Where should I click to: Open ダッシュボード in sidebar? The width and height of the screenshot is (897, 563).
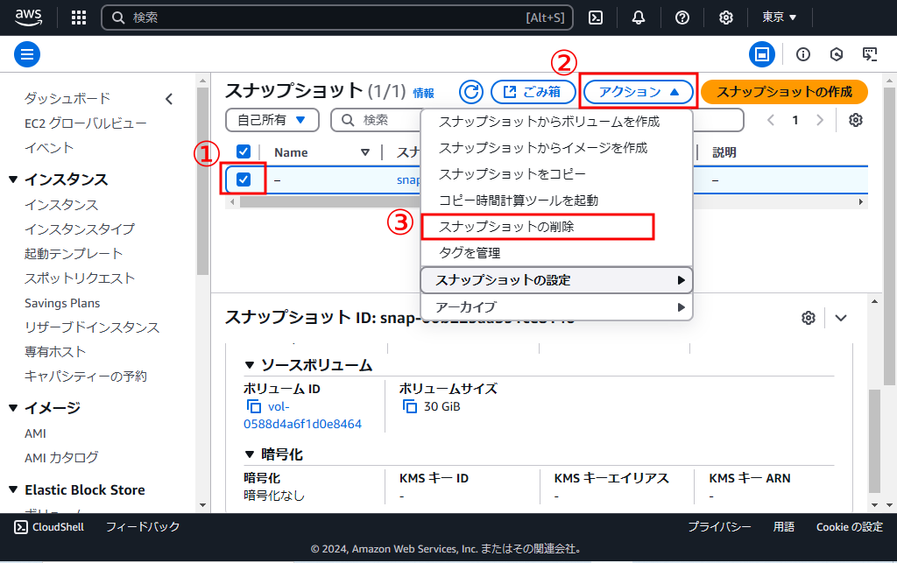(x=67, y=98)
